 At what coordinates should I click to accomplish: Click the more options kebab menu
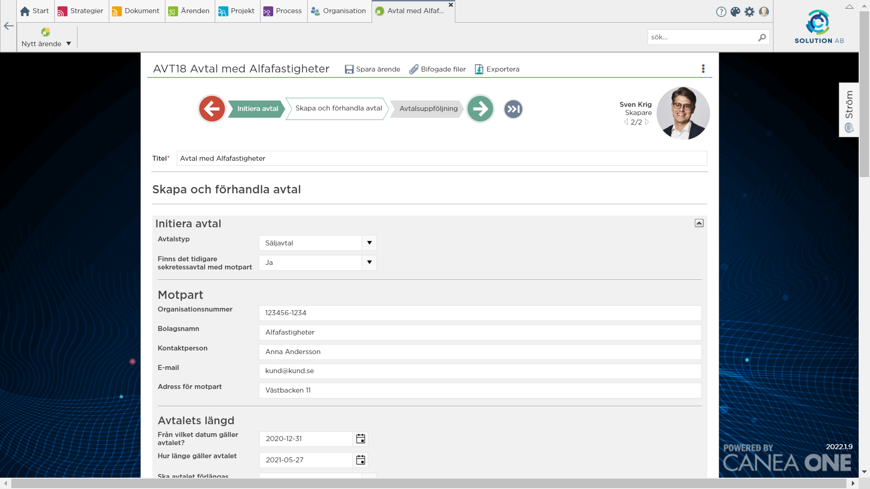tap(703, 69)
